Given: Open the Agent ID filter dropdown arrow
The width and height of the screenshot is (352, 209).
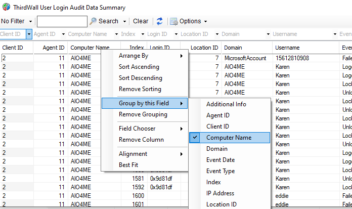Looking at the screenshot, I should click(x=63, y=34).
